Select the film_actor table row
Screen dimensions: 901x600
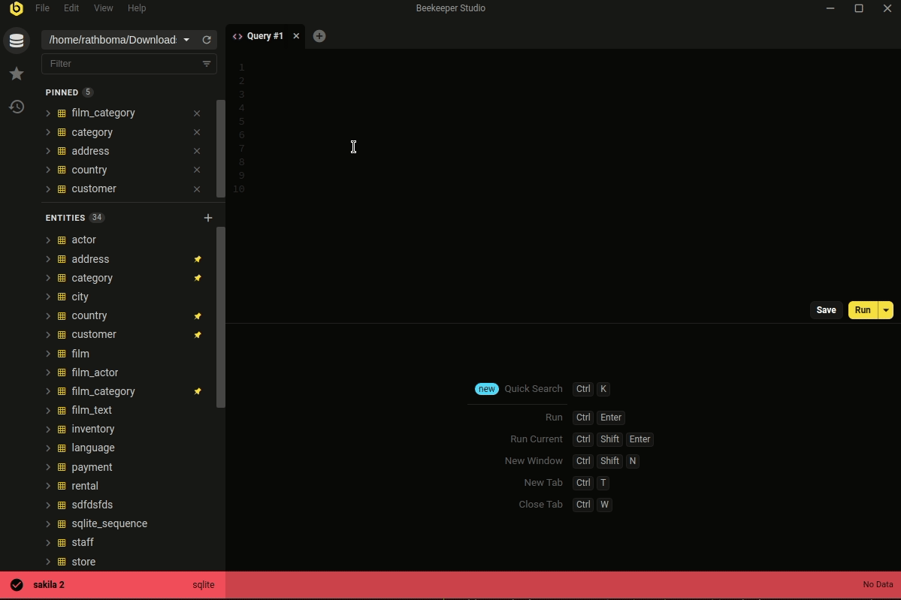[128, 372]
